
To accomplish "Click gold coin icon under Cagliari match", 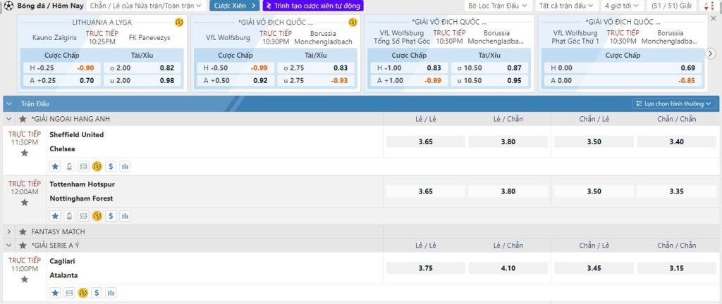I will pyautogui.click(x=82, y=293).
